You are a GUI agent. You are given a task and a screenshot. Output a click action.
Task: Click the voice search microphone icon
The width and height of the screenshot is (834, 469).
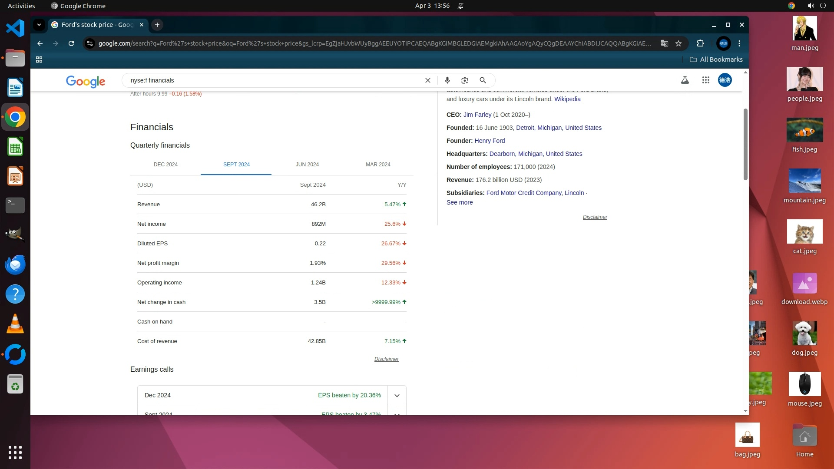[x=447, y=80]
